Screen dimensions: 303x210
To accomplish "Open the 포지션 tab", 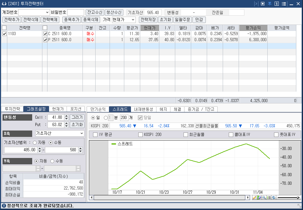I will [76, 109].
